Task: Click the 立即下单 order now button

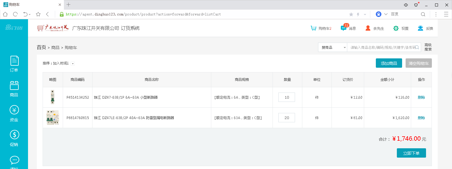Action: [x=411, y=153]
